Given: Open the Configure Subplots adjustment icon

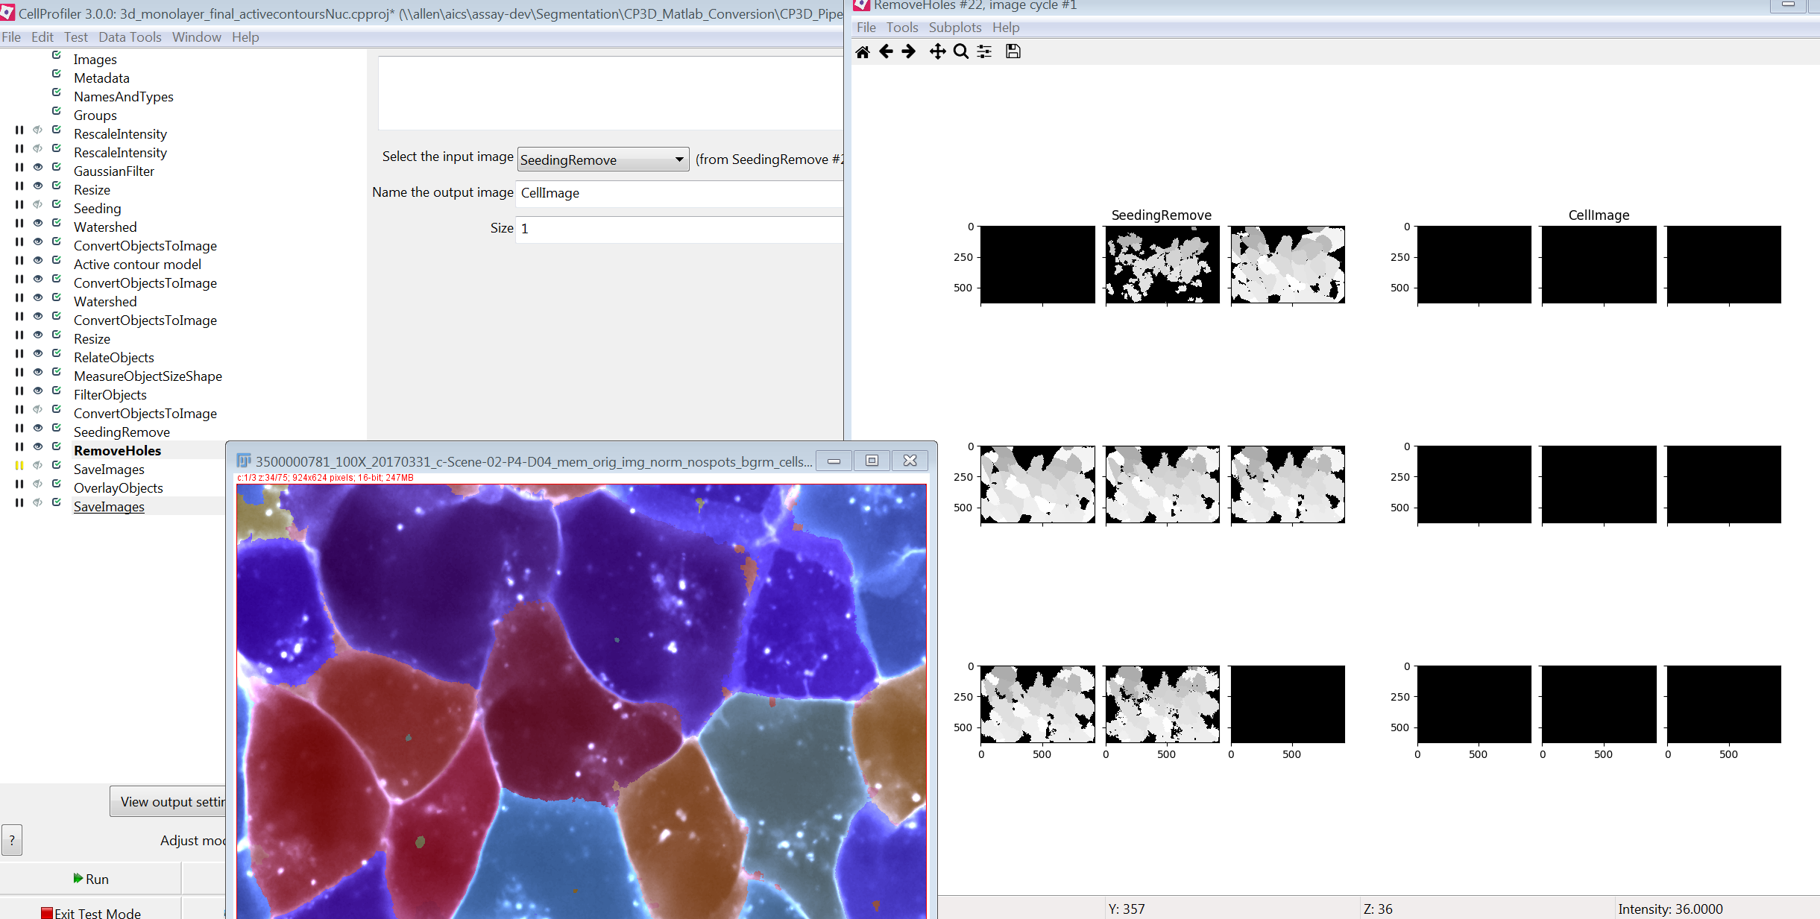Looking at the screenshot, I should [983, 51].
